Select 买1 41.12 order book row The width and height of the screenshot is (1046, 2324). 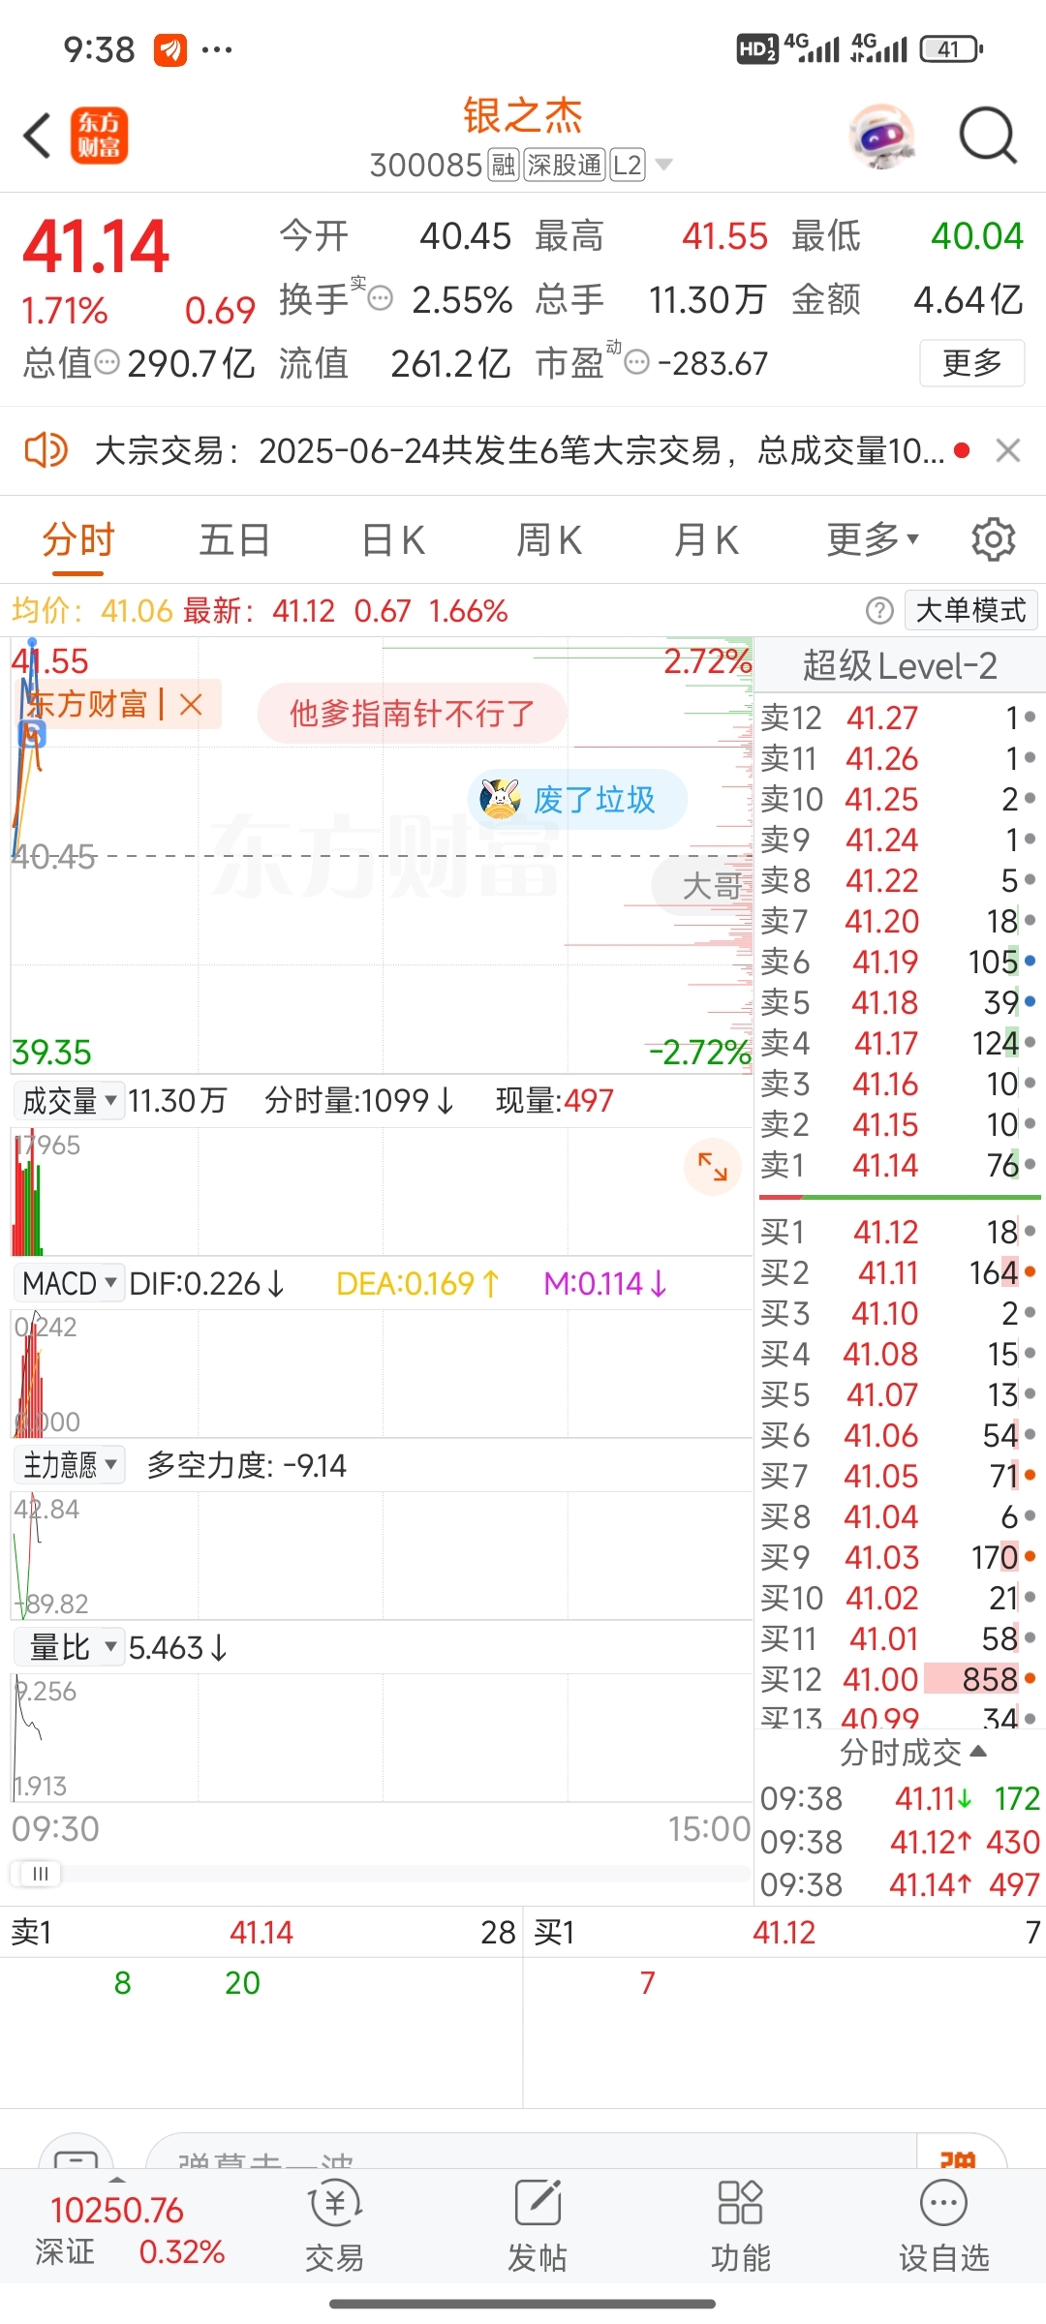900,1232
